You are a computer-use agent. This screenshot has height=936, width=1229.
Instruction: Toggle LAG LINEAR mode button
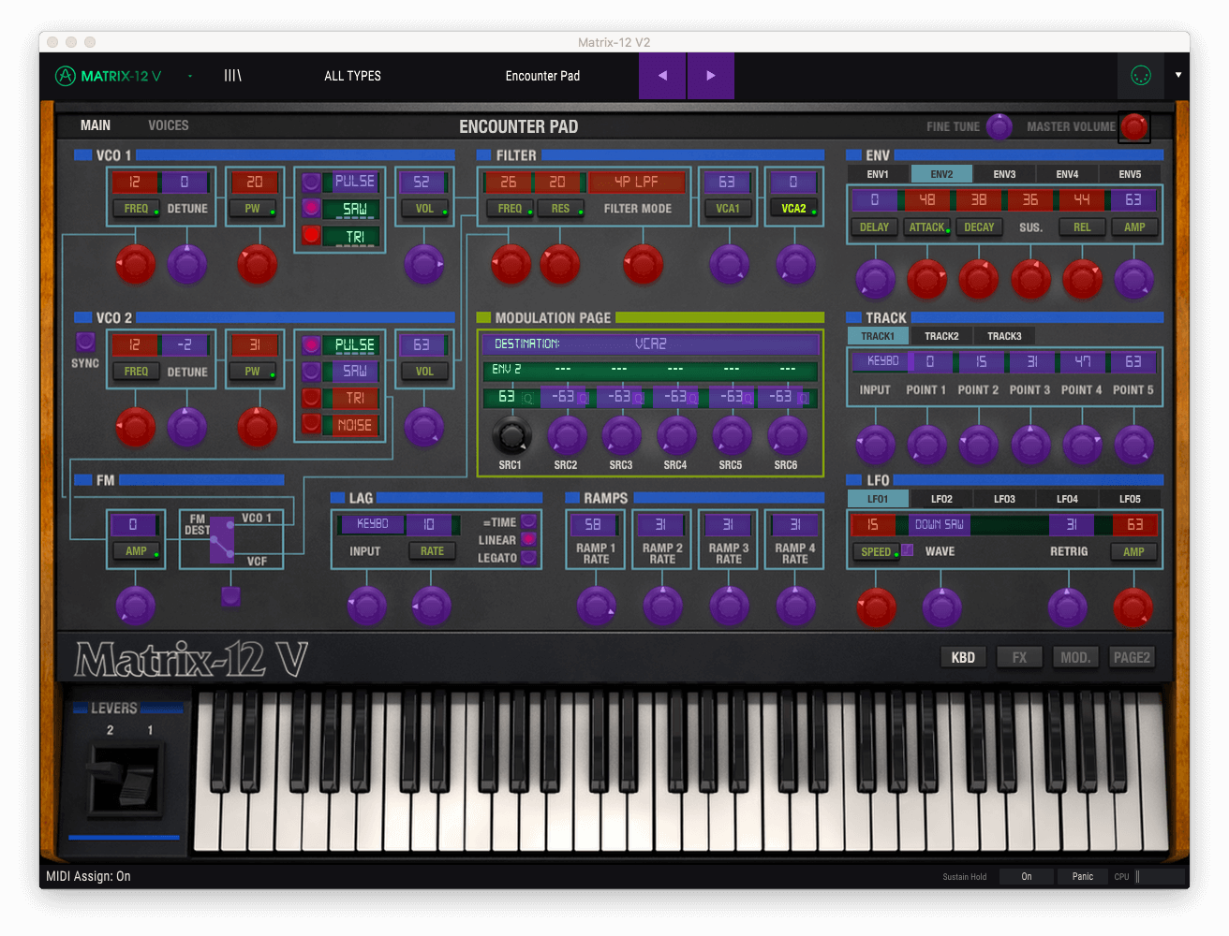(529, 539)
